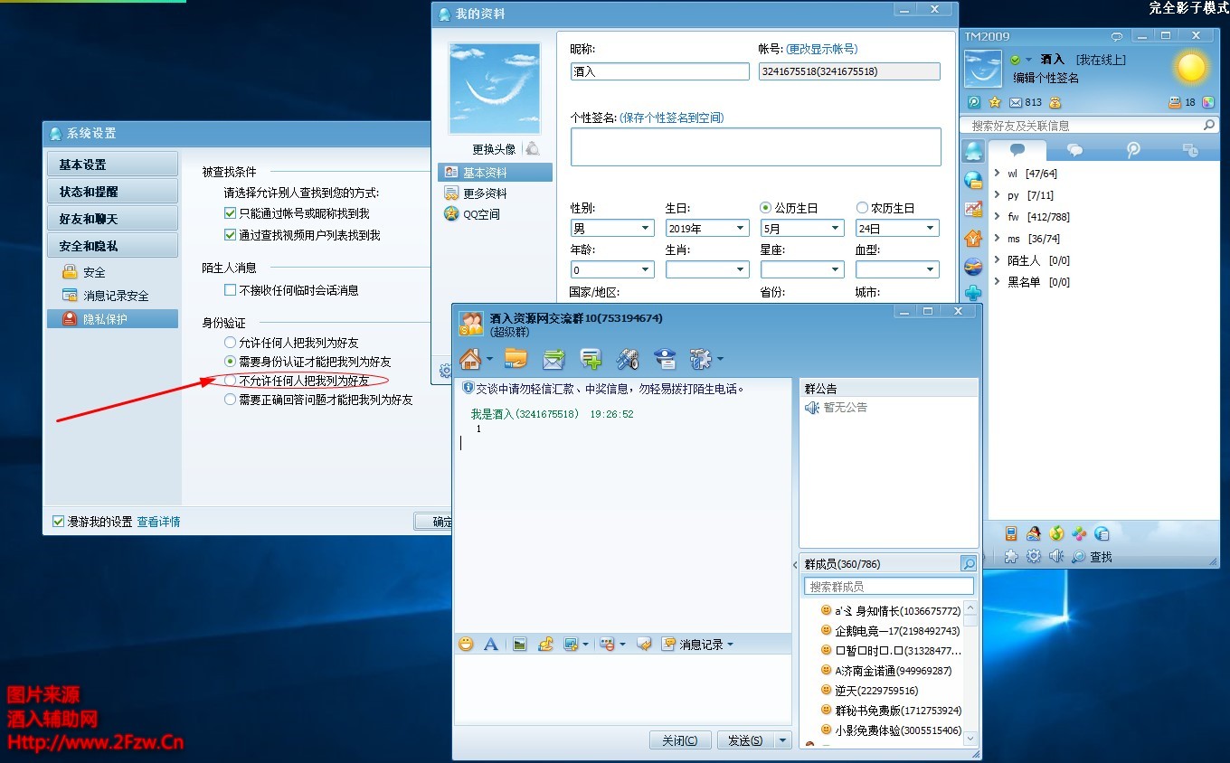This screenshot has height=763, width=1230.
Task: Click the 搜索好友及关联信息 search box
Action: click(x=1089, y=126)
